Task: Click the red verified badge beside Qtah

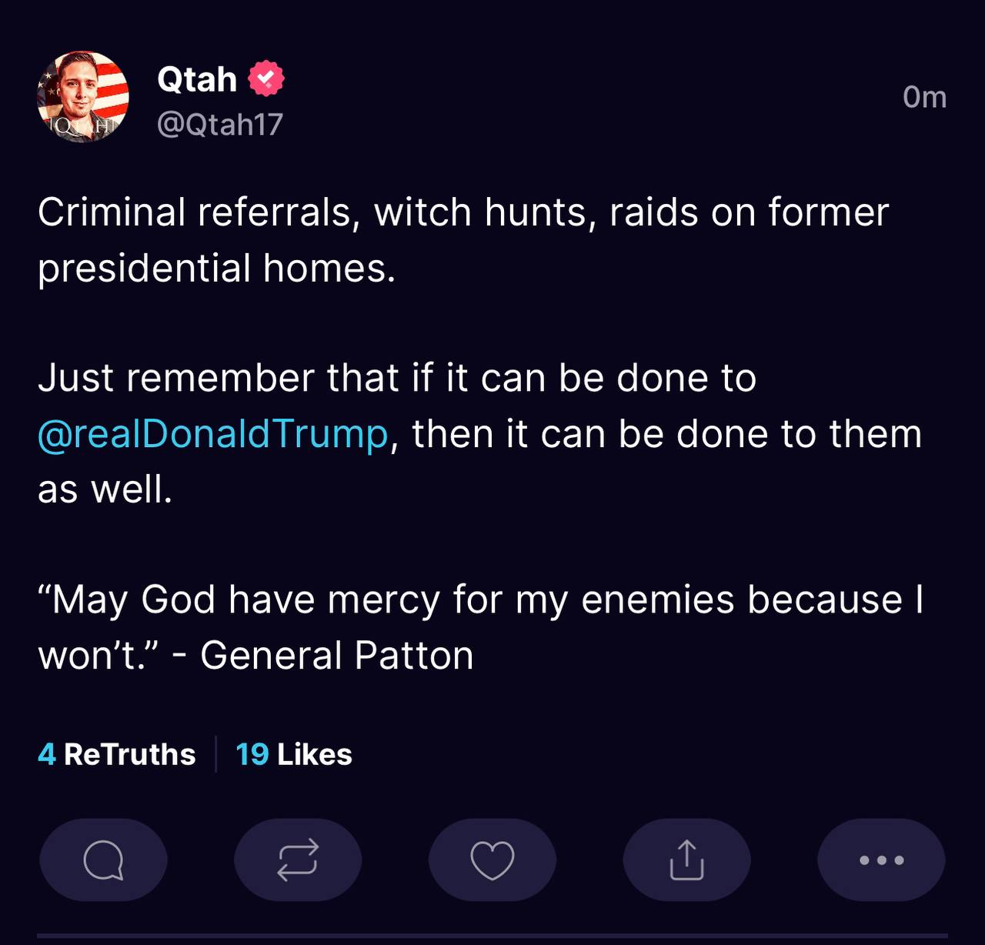Action: click(266, 78)
